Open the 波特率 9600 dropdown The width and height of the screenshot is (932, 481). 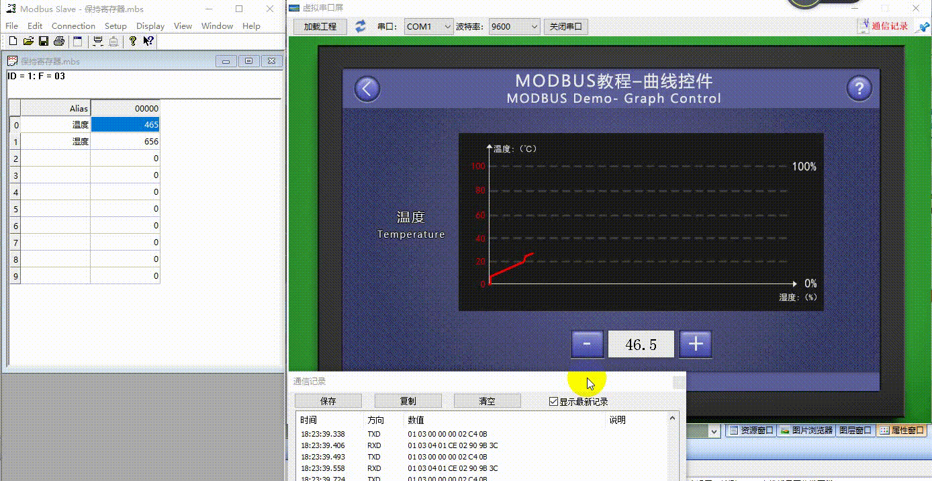click(x=514, y=26)
